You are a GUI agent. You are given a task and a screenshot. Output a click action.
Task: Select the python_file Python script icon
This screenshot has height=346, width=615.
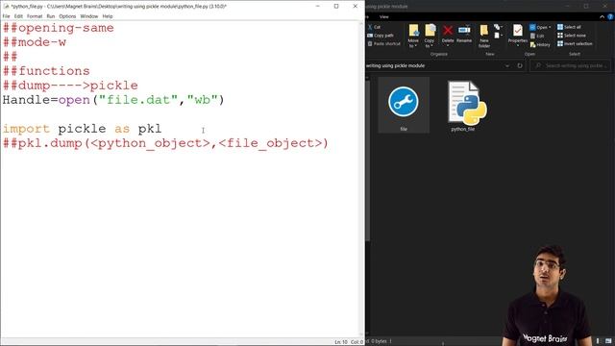pyautogui.click(x=463, y=105)
